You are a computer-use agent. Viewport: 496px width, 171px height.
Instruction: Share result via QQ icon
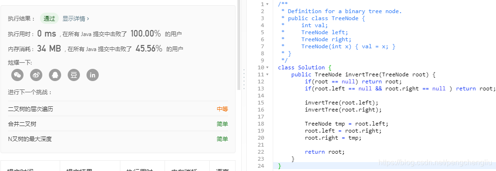[x=55, y=75]
